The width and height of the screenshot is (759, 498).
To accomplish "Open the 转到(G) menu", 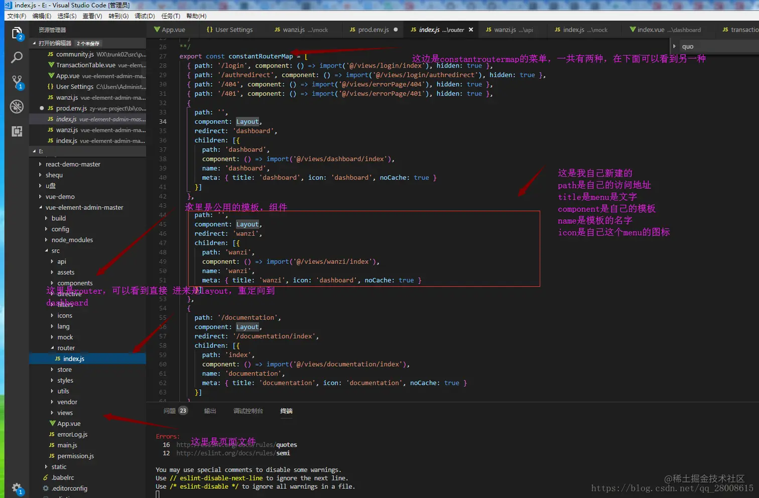I will click(118, 16).
